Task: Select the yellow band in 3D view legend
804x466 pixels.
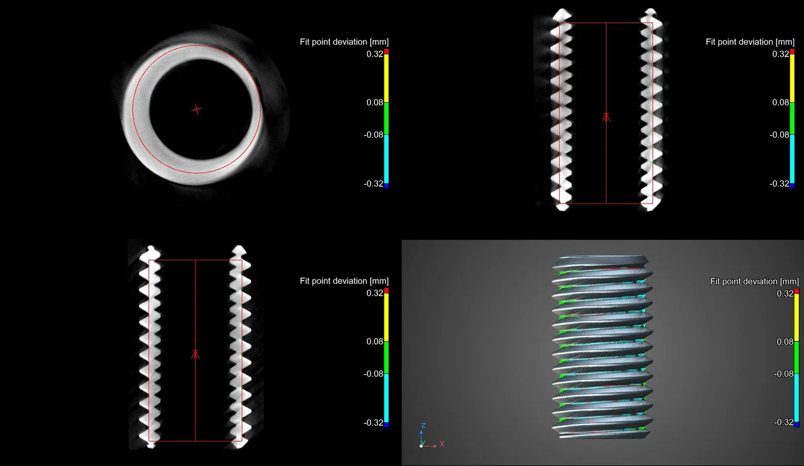Action: (x=797, y=317)
